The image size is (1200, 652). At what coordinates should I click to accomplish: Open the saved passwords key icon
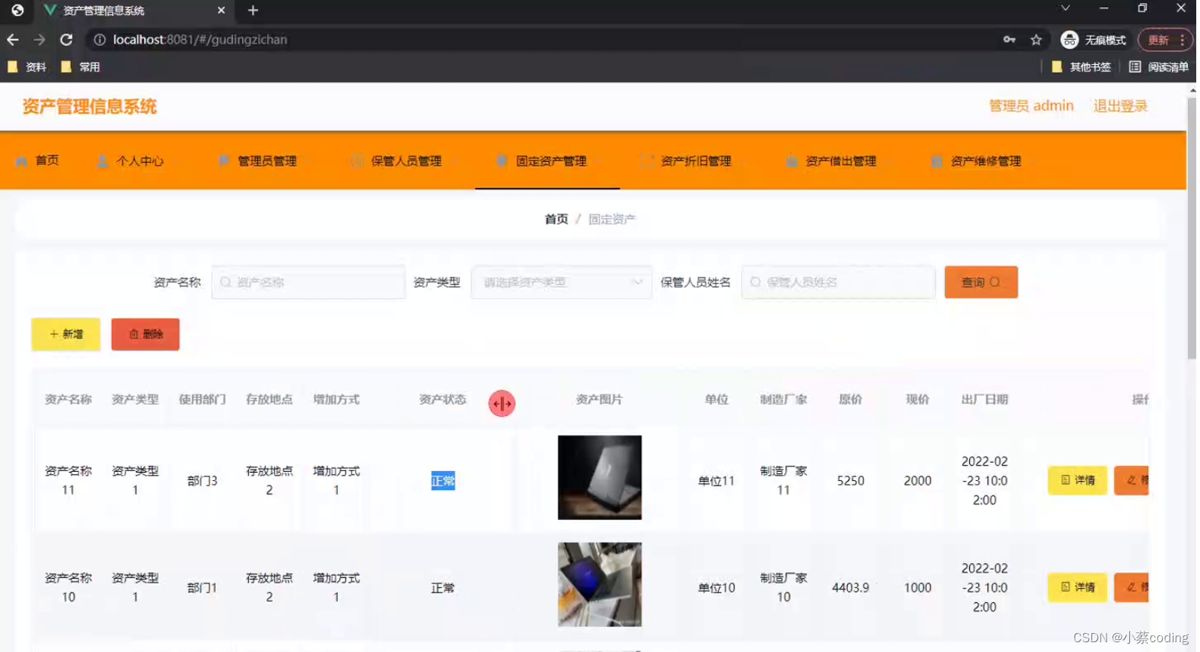pyautogui.click(x=1009, y=40)
